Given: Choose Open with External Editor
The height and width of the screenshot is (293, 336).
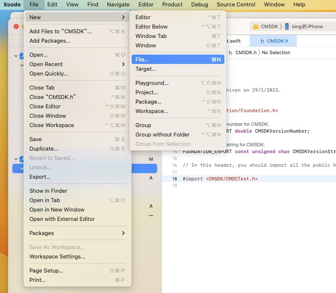Looking at the screenshot, I should (77, 219).
